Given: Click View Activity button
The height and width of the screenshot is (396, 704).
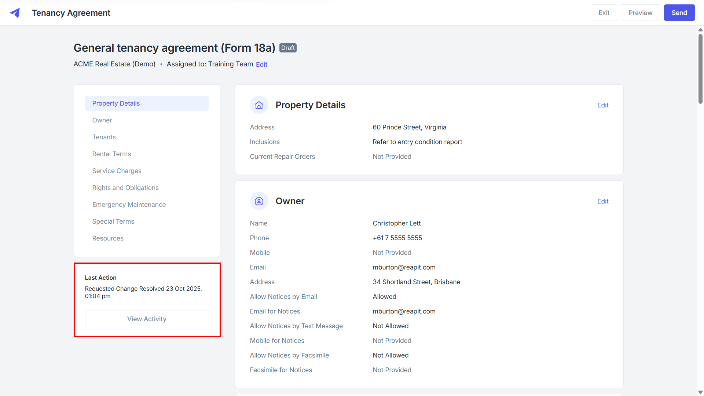Looking at the screenshot, I should coord(147,319).
